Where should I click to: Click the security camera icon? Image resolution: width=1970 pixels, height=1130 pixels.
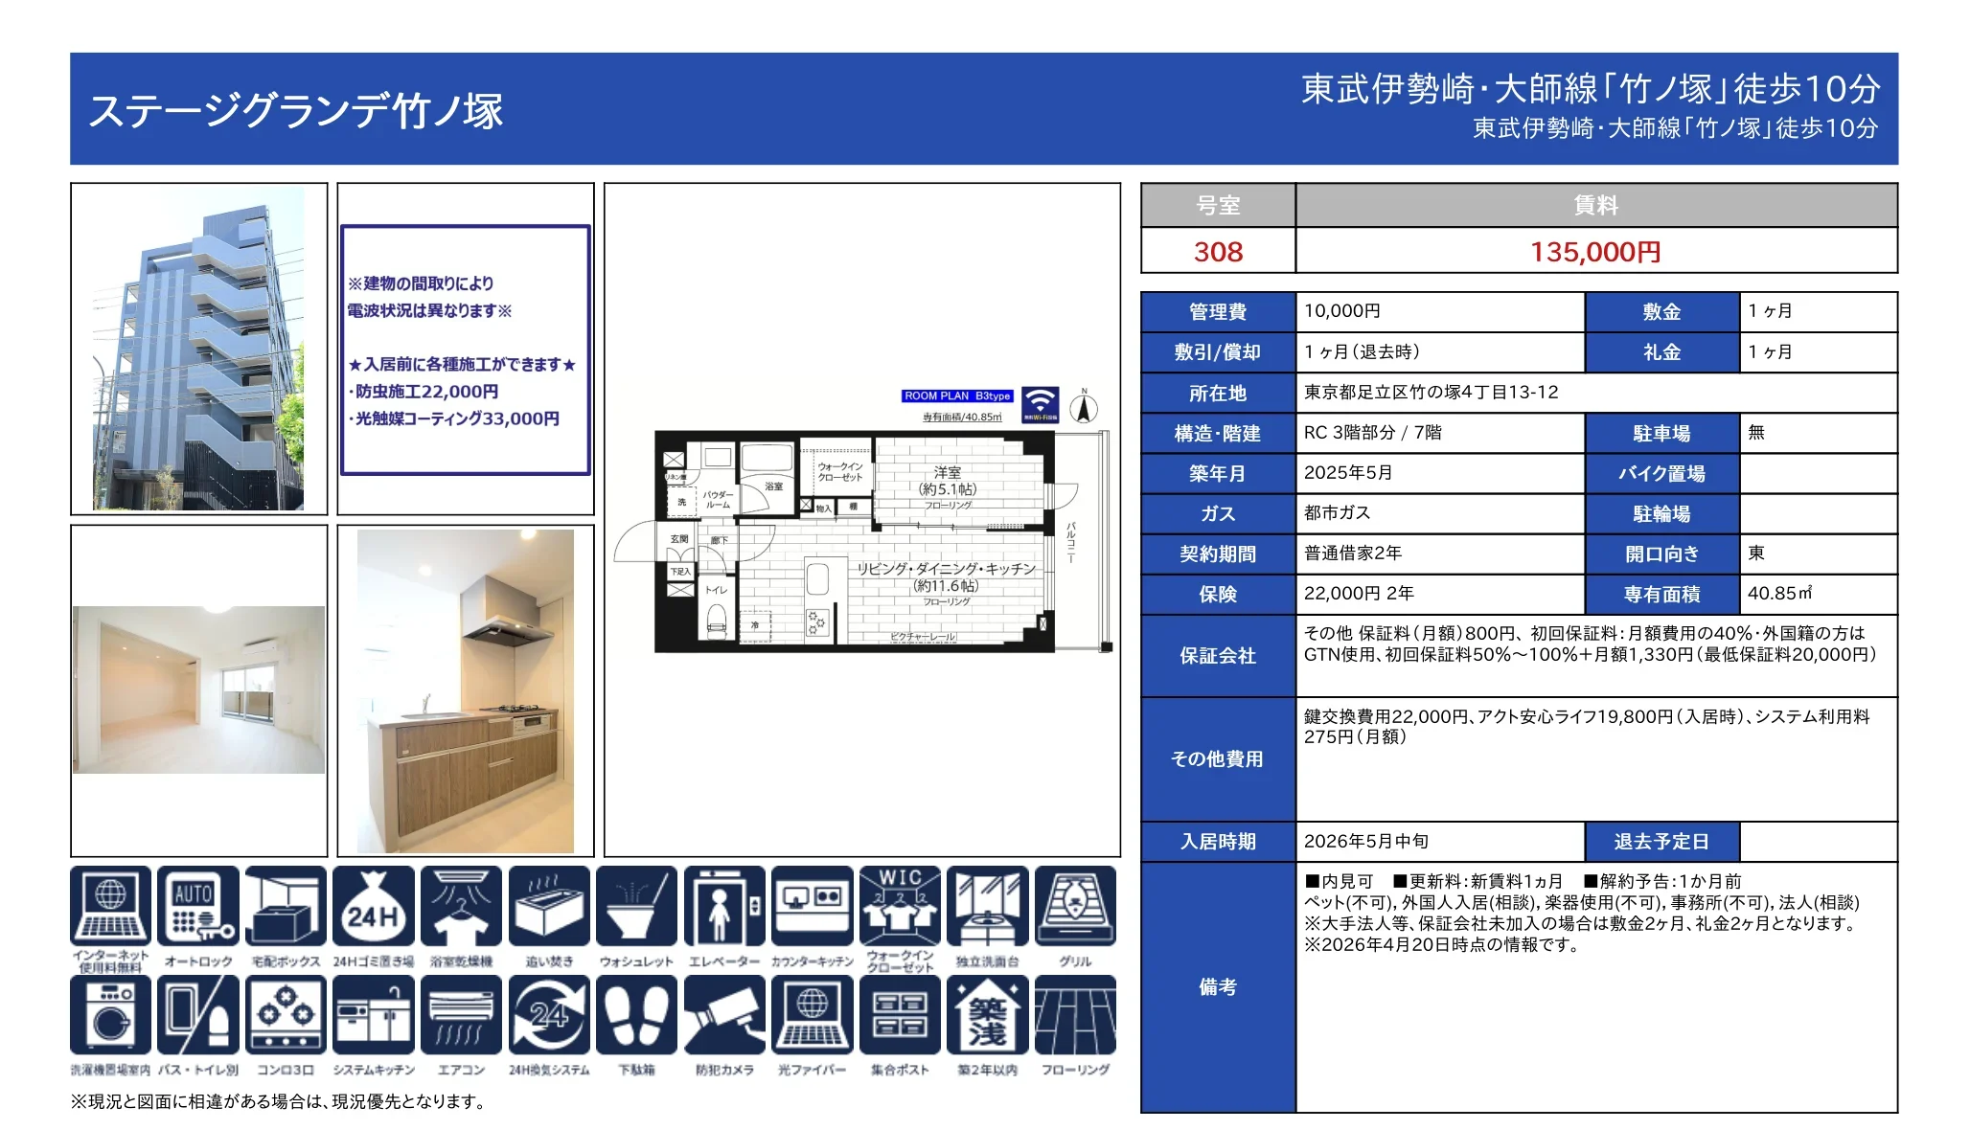coord(724,1015)
